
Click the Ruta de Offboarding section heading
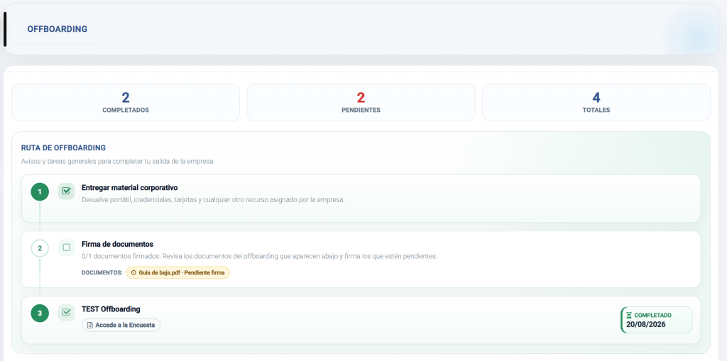(x=63, y=148)
